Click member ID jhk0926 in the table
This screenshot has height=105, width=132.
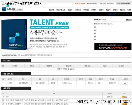(10, 83)
